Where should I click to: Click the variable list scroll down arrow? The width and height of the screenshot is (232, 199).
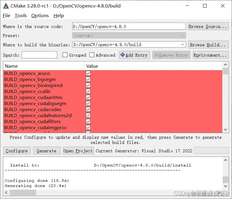pos(225,129)
